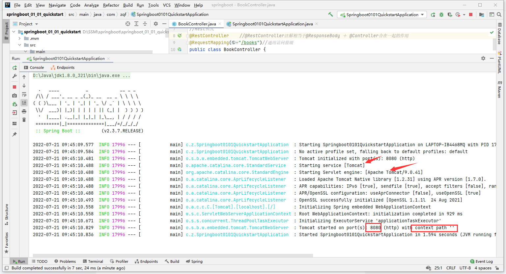Toggle PlantUML tool window on right
Viewport: 506px width, 274px height.
click(500, 62)
